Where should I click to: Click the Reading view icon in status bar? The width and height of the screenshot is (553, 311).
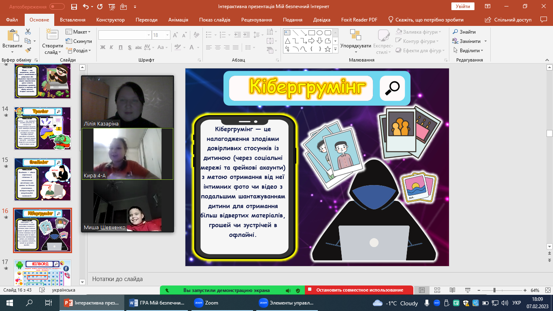452,290
